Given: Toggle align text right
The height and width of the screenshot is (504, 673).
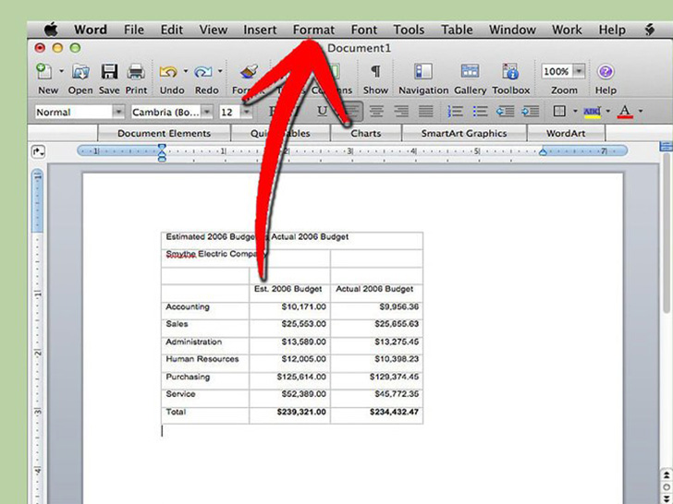Looking at the screenshot, I should pyautogui.click(x=401, y=112).
